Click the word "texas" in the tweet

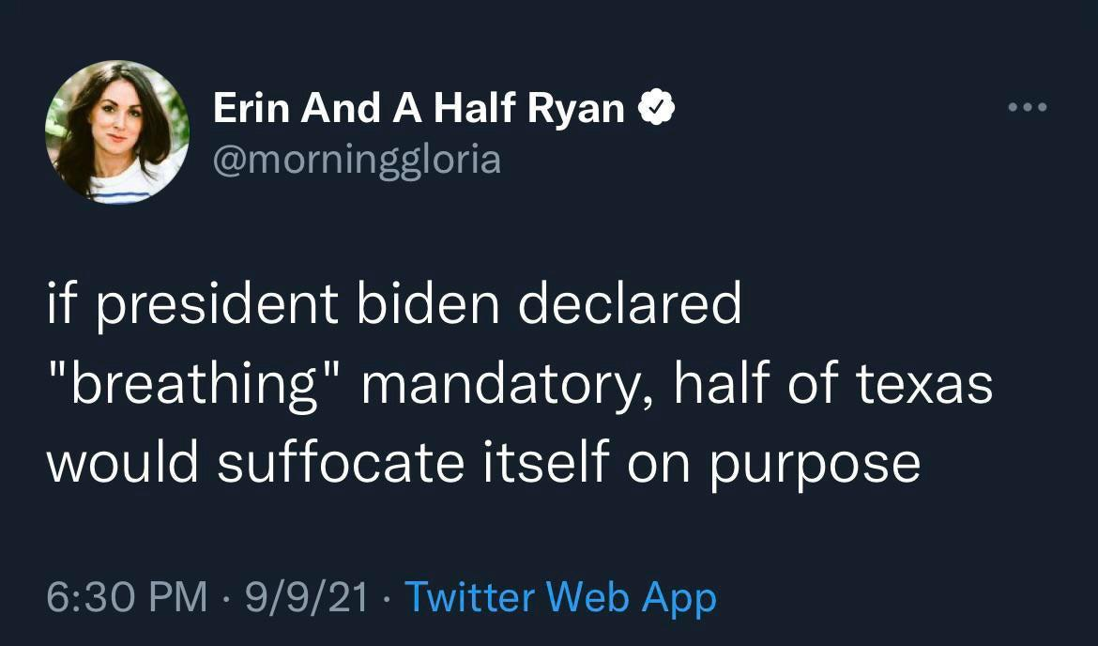point(923,384)
